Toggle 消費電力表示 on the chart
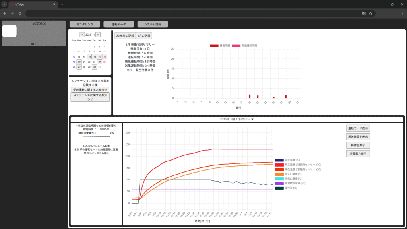Screen dimensions: 407x229 coord(358,153)
